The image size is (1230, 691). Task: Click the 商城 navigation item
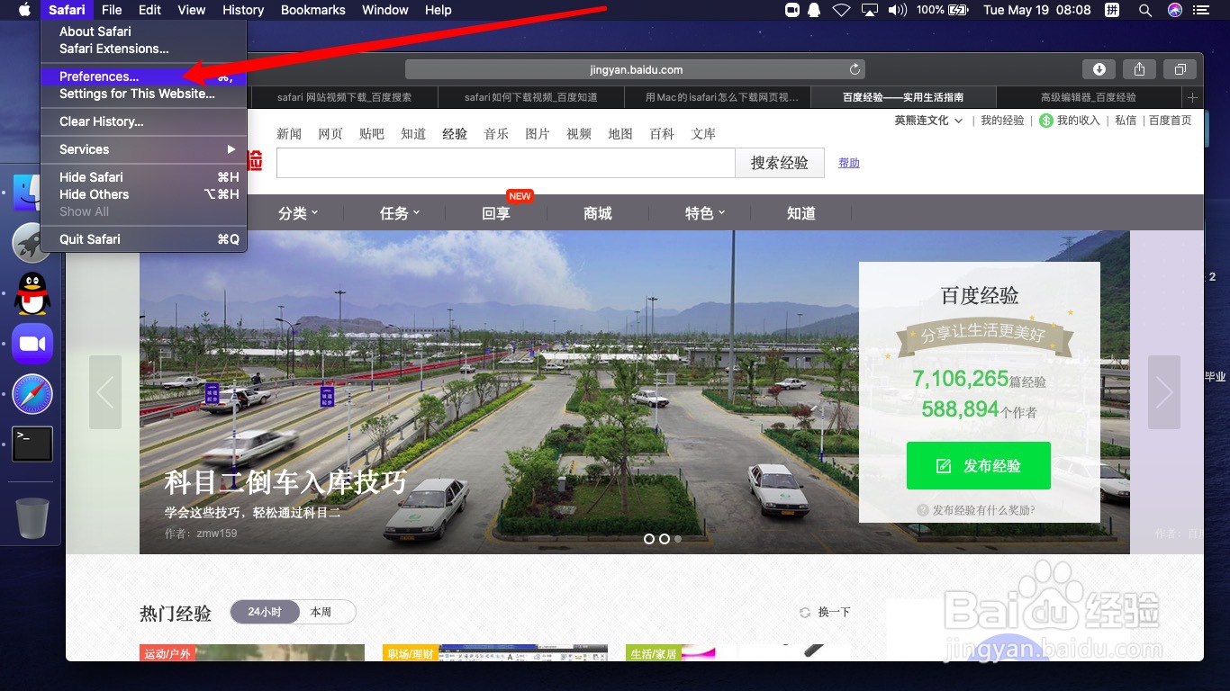(598, 213)
